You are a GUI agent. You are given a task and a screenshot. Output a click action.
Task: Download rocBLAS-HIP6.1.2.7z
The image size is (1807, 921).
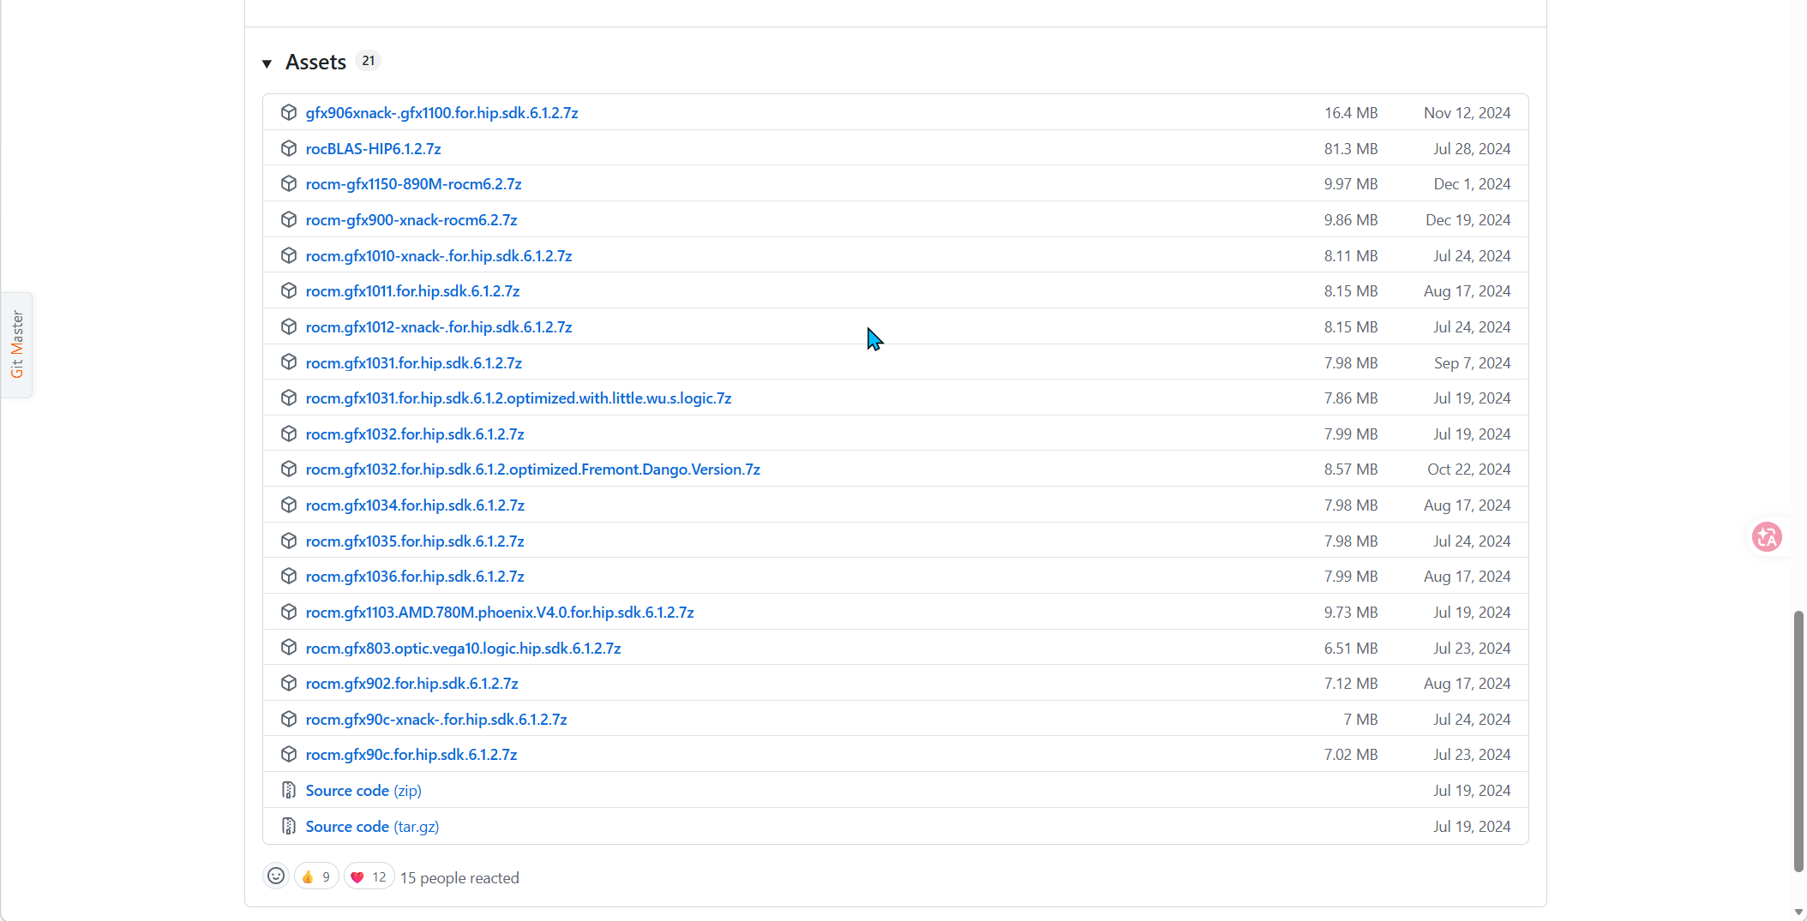tap(373, 148)
